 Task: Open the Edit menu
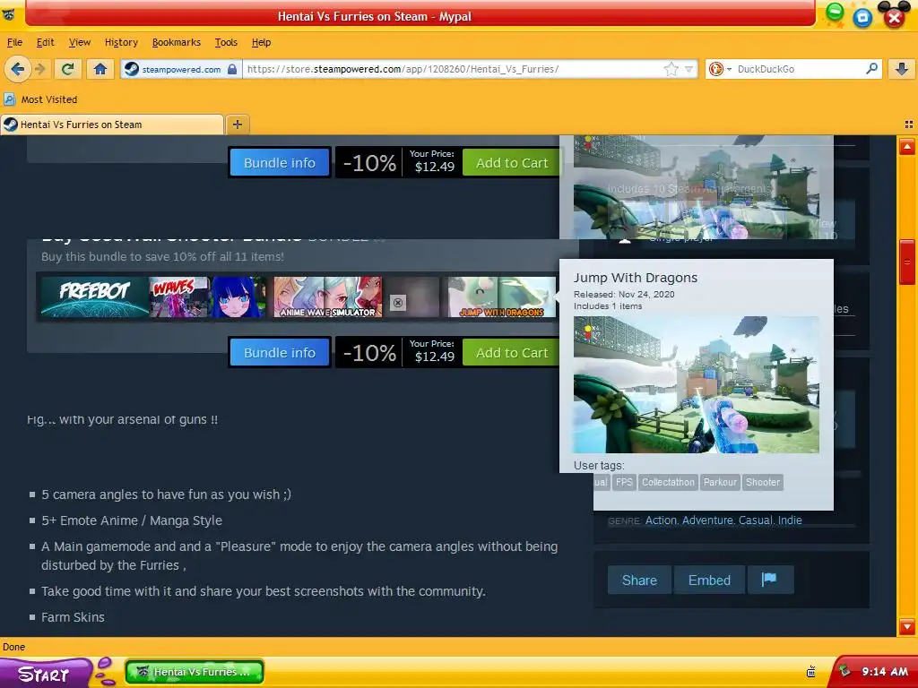45,42
